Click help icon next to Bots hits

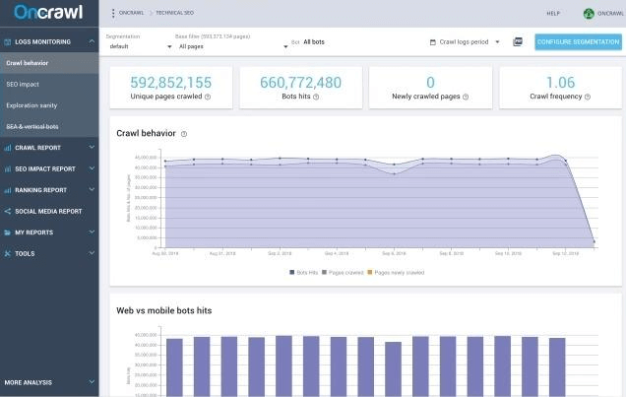[x=316, y=97]
